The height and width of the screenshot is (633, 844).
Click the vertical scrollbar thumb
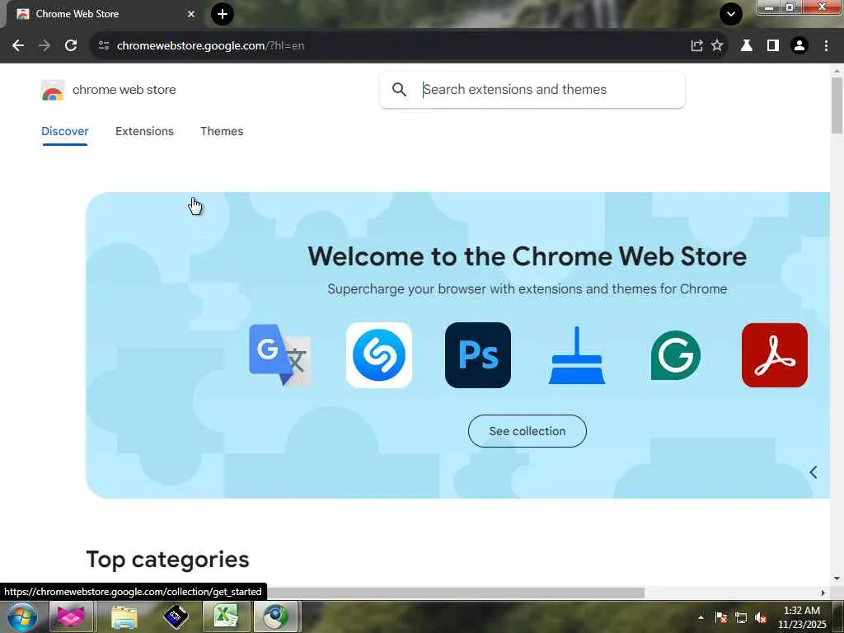coord(837,105)
